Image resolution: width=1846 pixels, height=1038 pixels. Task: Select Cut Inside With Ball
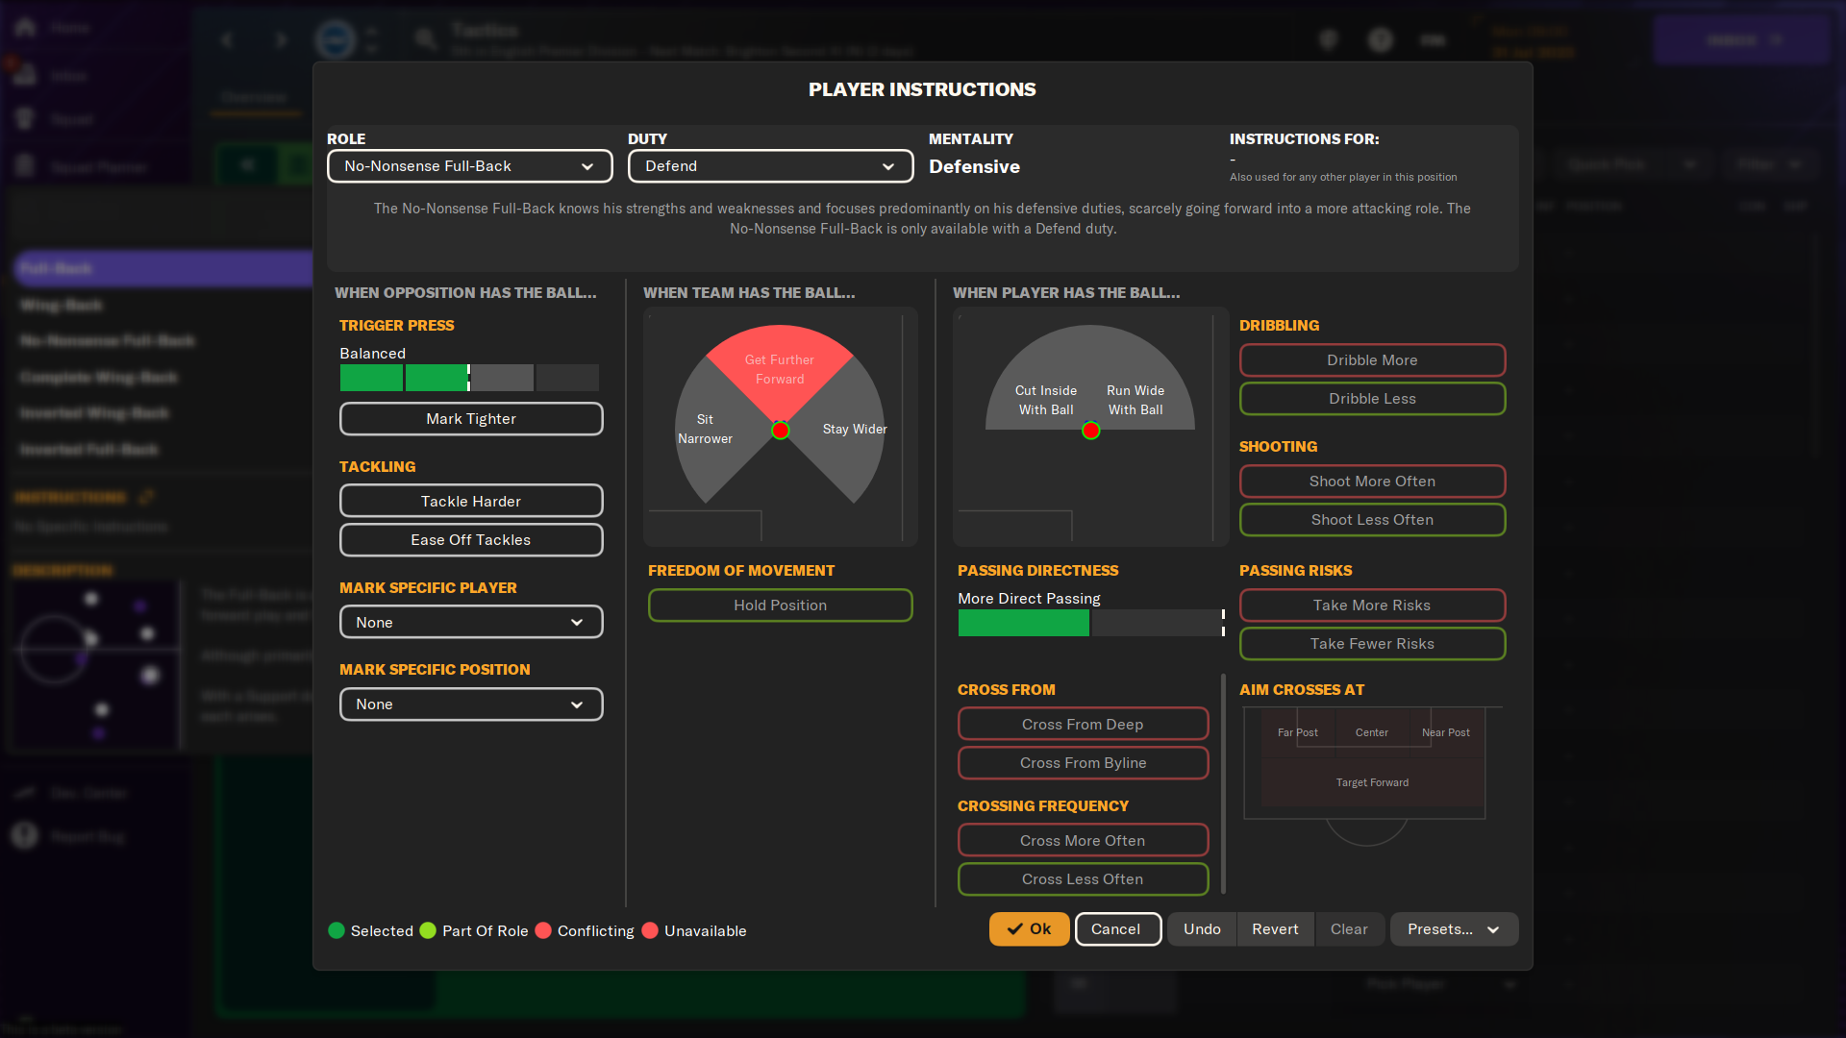point(1046,401)
